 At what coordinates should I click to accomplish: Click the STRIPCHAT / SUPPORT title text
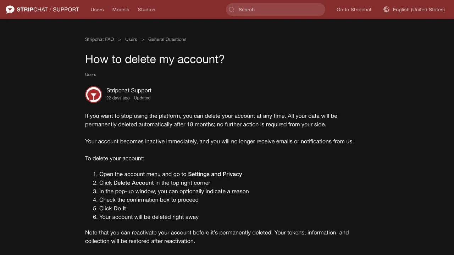(x=48, y=10)
